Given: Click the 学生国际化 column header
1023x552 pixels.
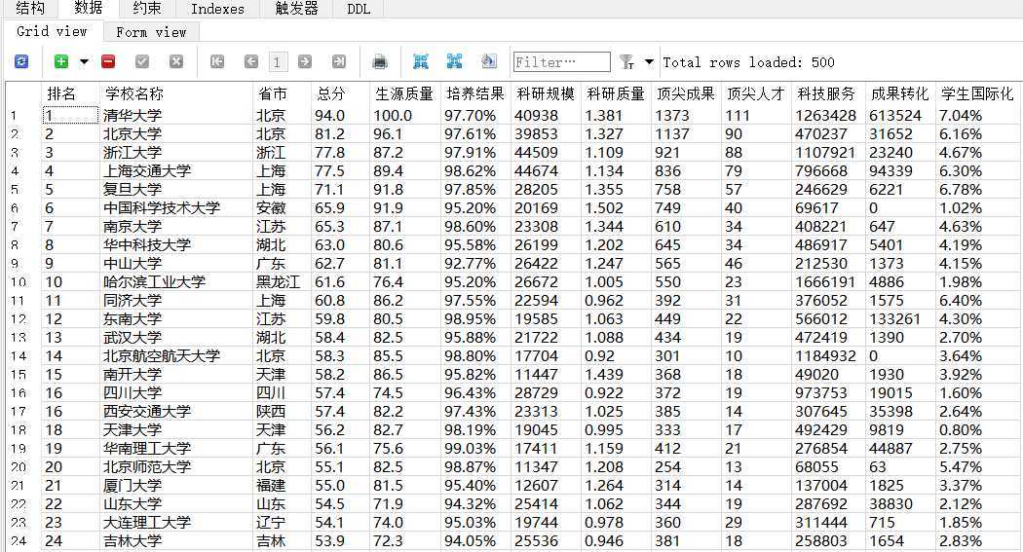Looking at the screenshot, I should click(x=977, y=93).
